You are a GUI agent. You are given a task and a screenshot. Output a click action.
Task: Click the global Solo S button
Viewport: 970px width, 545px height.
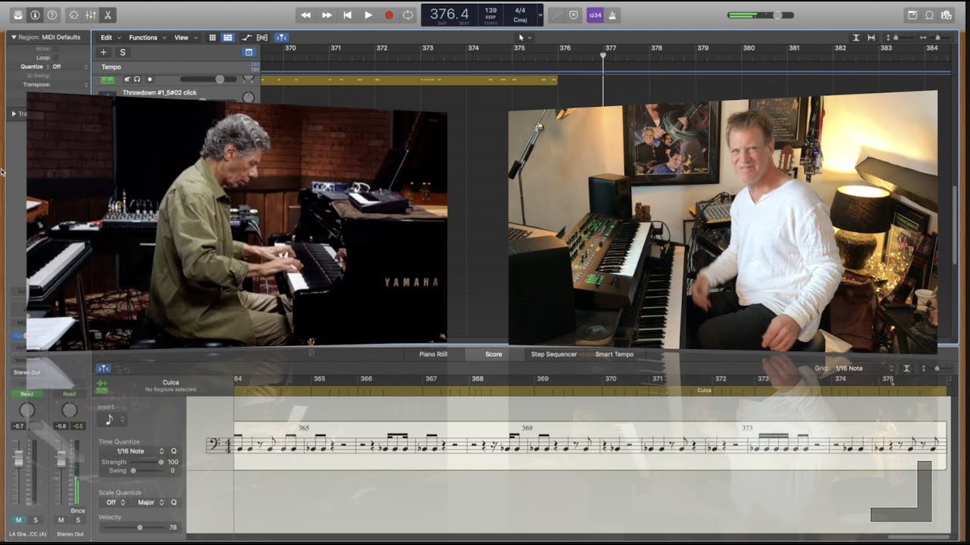pos(122,52)
